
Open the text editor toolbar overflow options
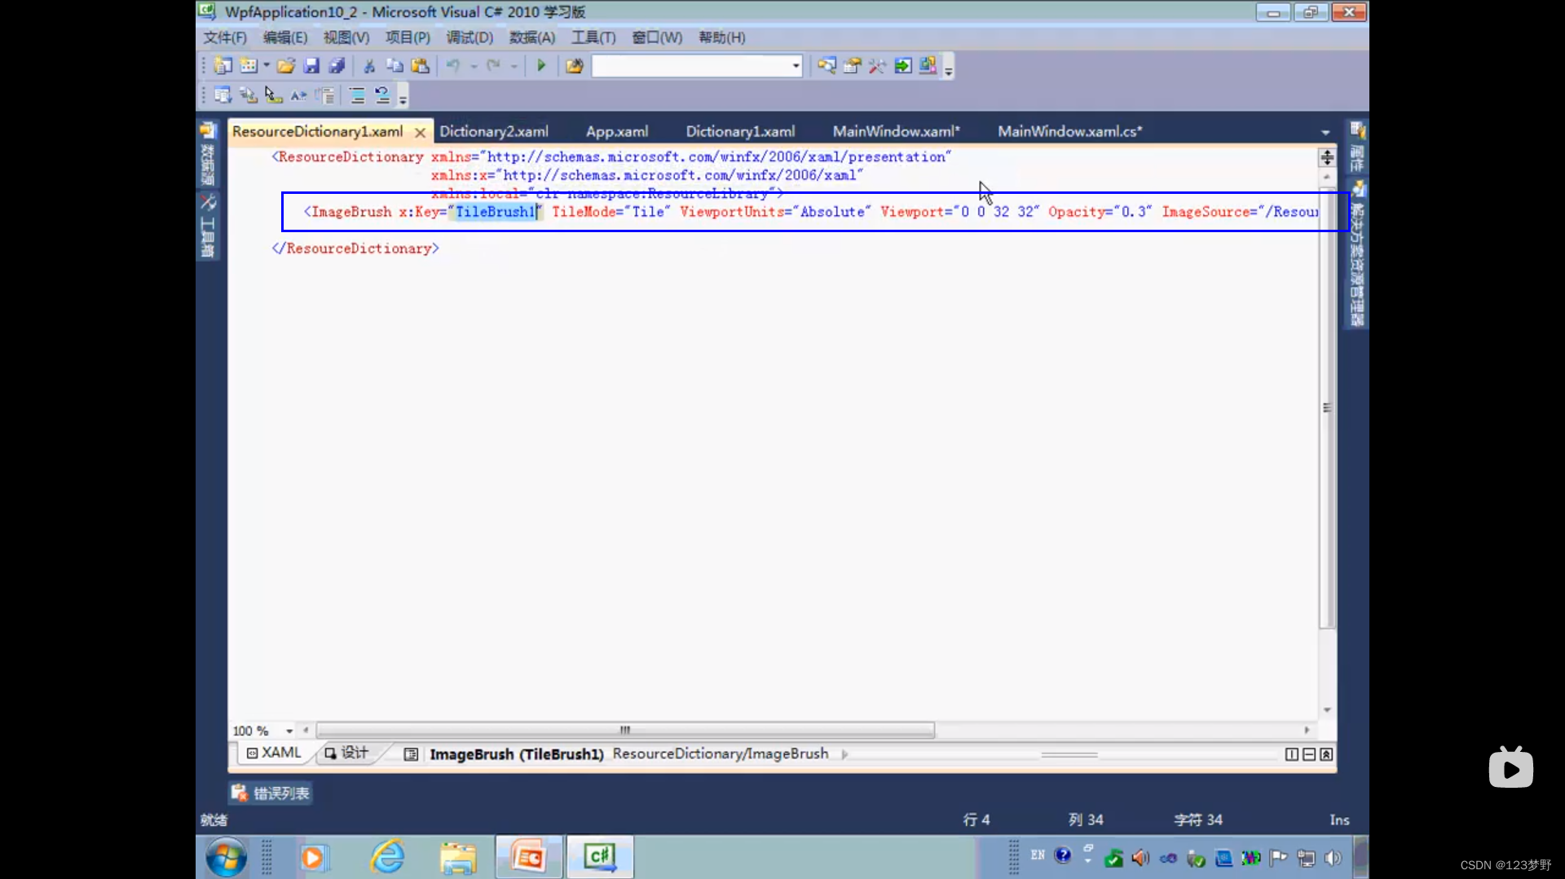pyautogui.click(x=403, y=97)
